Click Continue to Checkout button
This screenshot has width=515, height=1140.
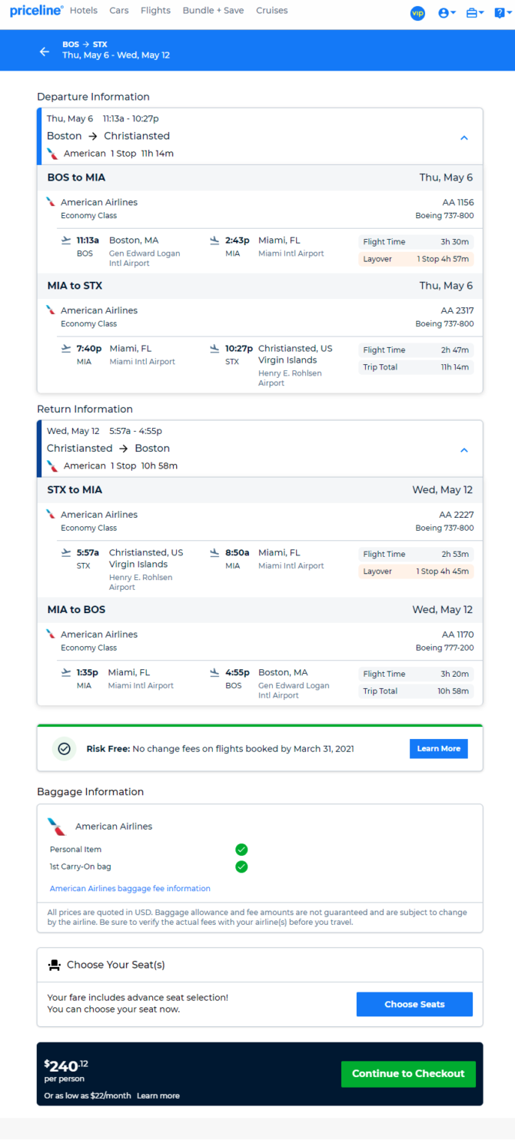click(408, 1074)
